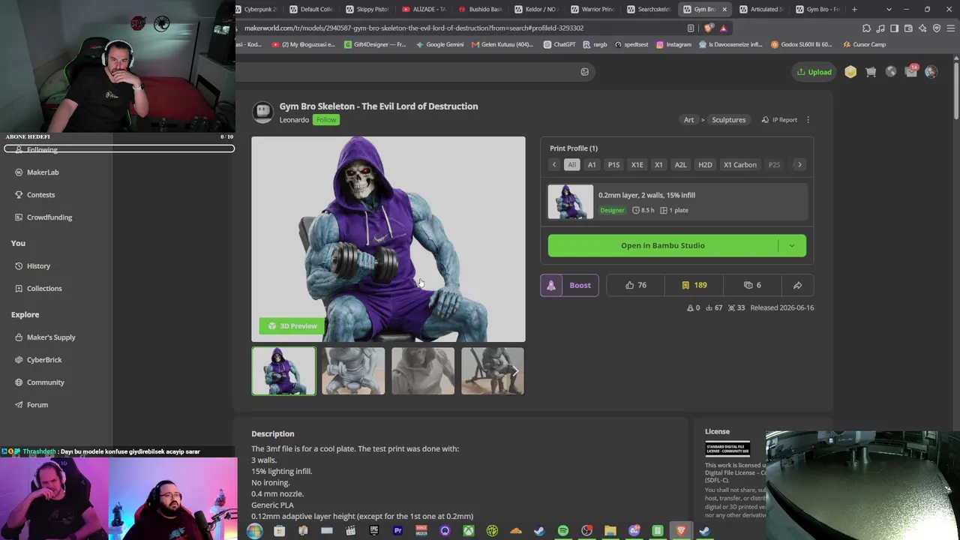Switch to the Articulated browser tab
Screen dimensions: 960x540
click(x=762, y=9)
